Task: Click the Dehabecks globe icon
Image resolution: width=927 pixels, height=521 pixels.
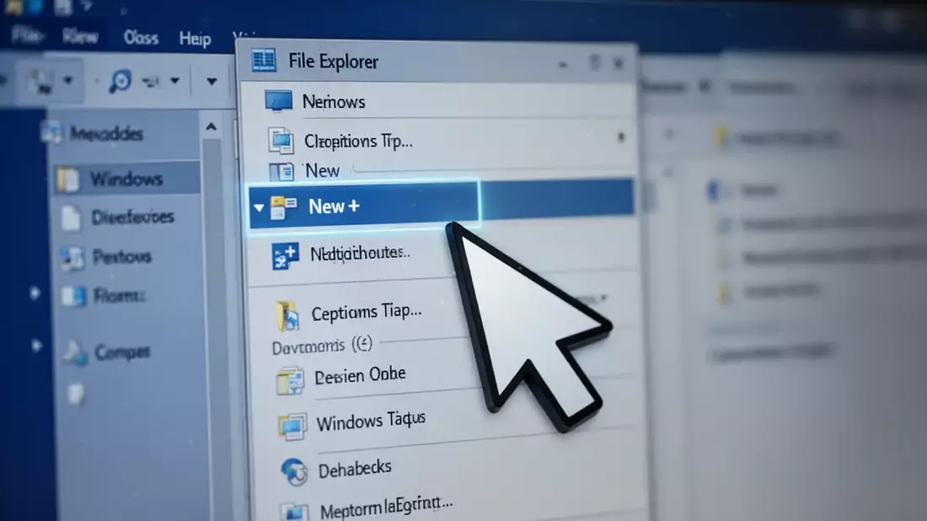Action: click(294, 472)
